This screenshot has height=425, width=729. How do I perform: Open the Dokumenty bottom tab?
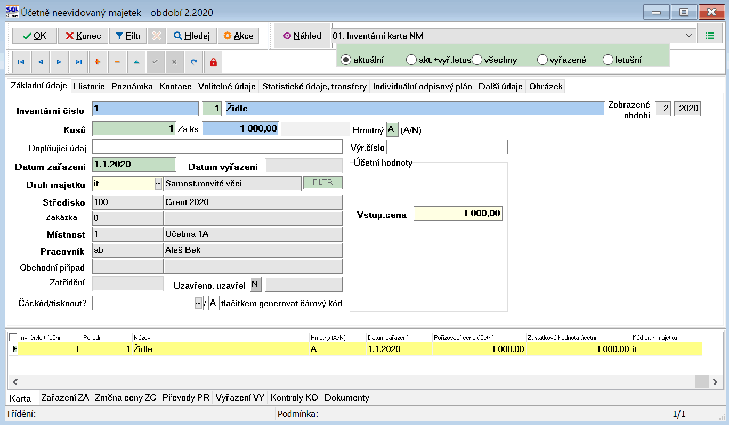click(347, 397)
